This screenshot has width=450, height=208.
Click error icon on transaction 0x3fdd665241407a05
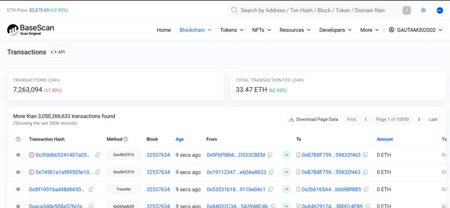[31, 155]
